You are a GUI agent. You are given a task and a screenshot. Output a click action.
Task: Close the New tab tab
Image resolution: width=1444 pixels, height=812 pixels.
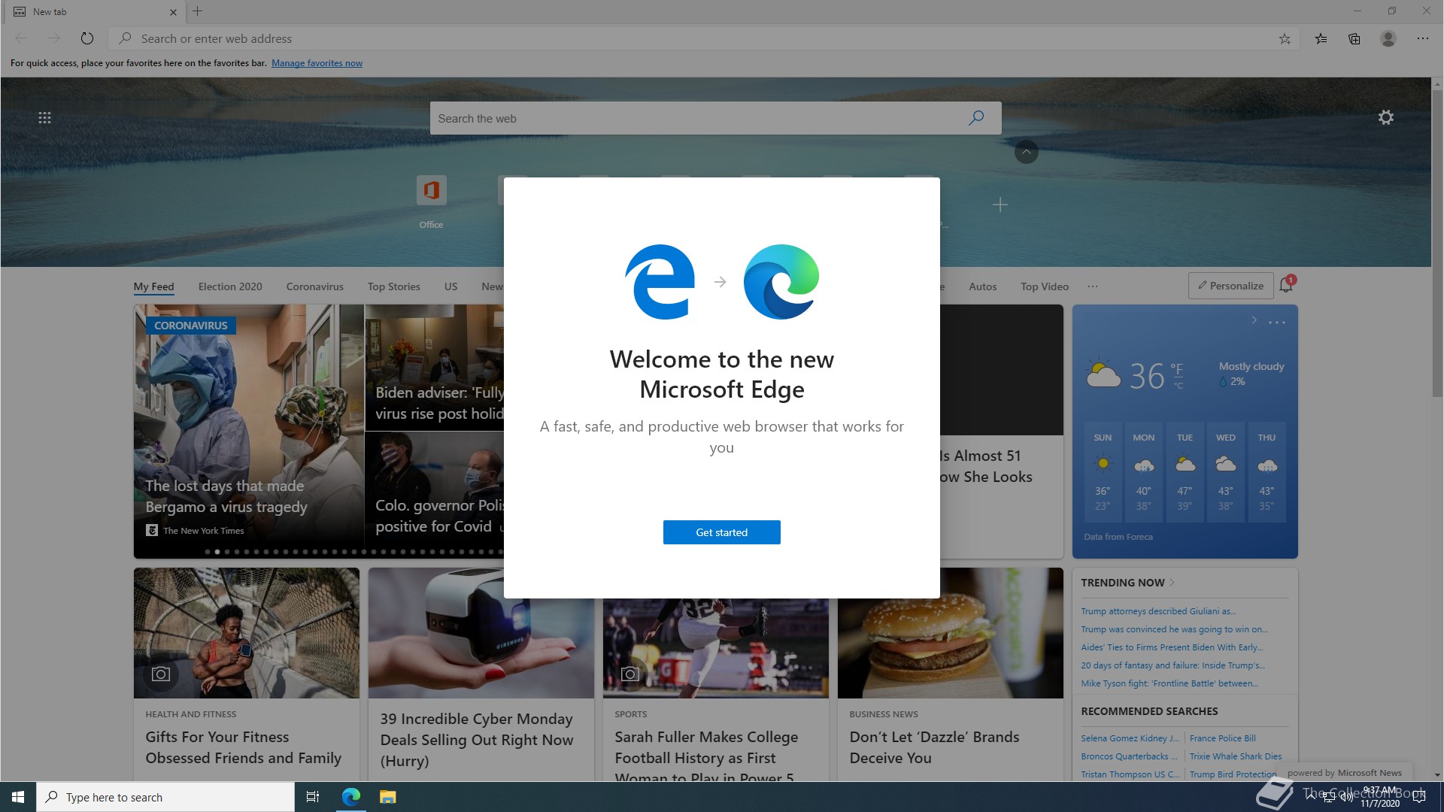tap(173, 12)
